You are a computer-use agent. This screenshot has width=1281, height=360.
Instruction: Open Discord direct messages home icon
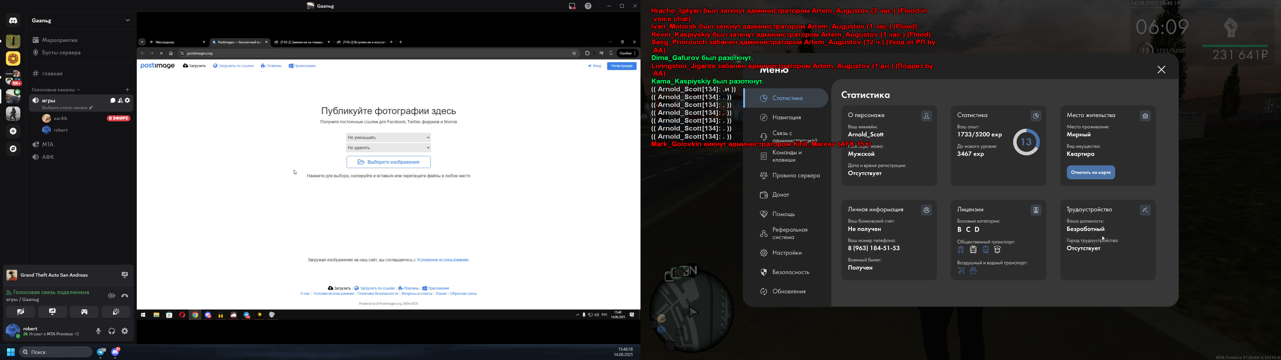(x=13, y=21)
